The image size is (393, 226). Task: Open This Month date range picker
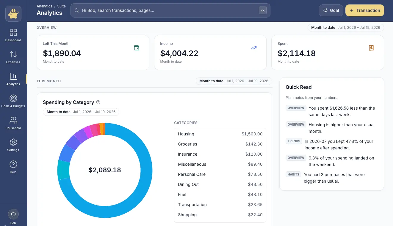[x=234, y=81]
